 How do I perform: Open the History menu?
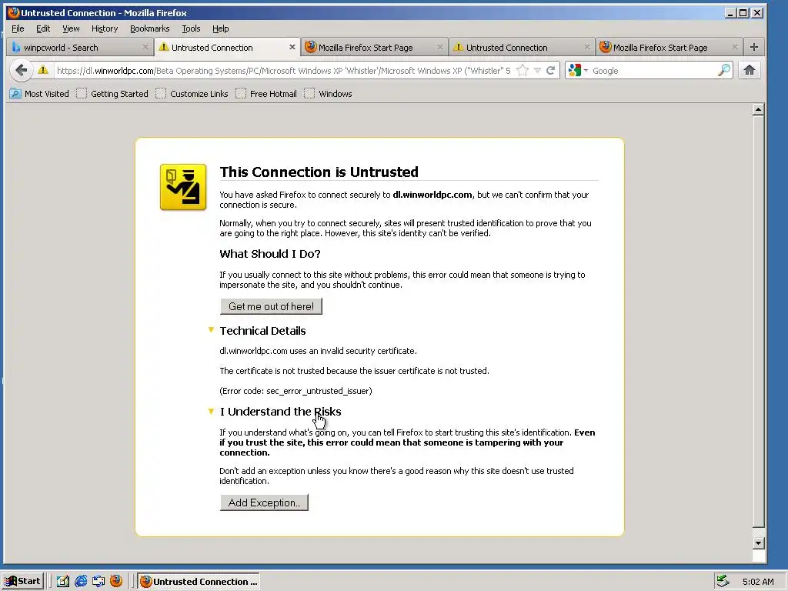pos(105,28)
